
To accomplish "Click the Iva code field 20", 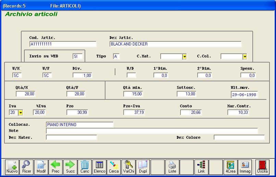I will pyautogui.click(x=14, y=112).
